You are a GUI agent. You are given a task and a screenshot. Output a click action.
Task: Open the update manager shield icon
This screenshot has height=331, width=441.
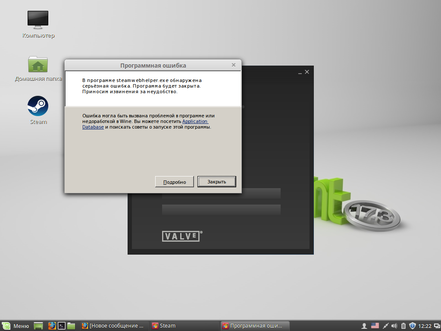[x=413, y=325]
